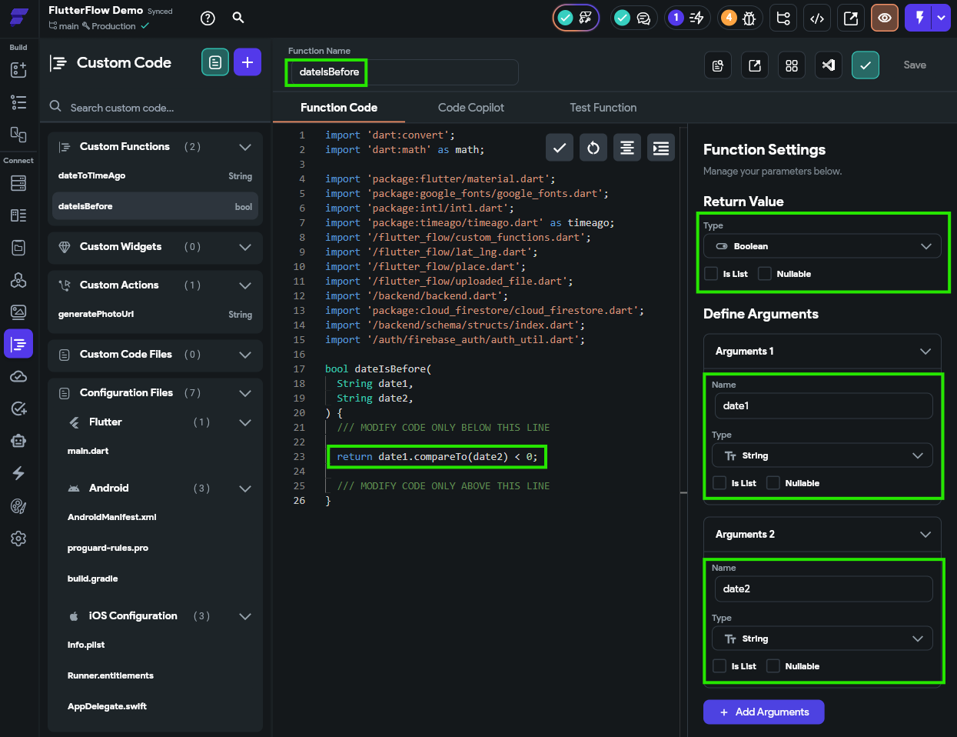Open the Return Value Boolean type dropdown
This screenshot has height=737, width=957.
[x=822, y=246]
